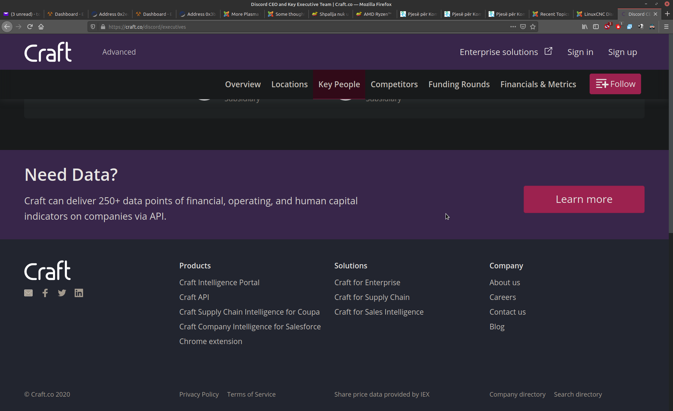Screen dimensions: 673x411
Task: Switch to the 'More Plasma' browser tab
Action: click(x=242, y=14)
